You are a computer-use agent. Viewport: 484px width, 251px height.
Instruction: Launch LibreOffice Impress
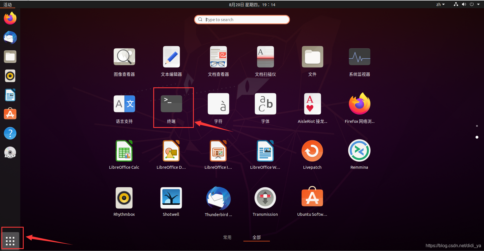click(218, 155)
